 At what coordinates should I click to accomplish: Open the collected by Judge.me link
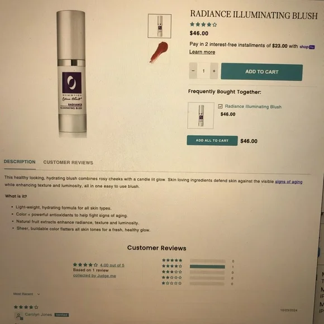tap(94, 275)
